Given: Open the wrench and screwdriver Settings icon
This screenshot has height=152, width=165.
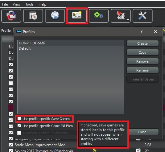Looking at the screenshot, I should click(x=142, y=16).
